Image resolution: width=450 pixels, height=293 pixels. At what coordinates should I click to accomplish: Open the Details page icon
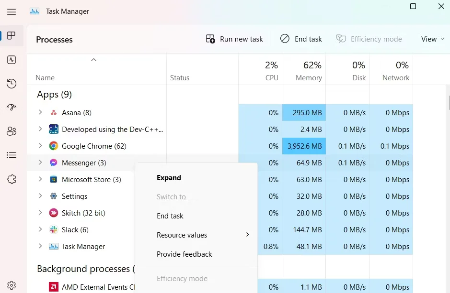tap(11, 155)
